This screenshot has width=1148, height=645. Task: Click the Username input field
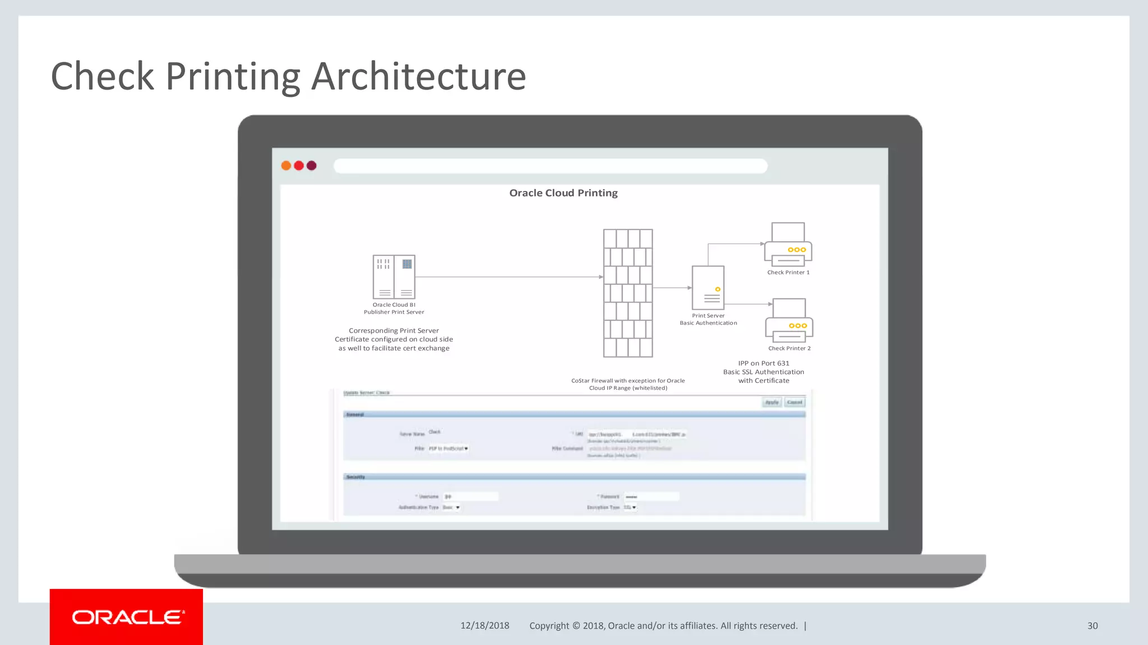point(470,497)
